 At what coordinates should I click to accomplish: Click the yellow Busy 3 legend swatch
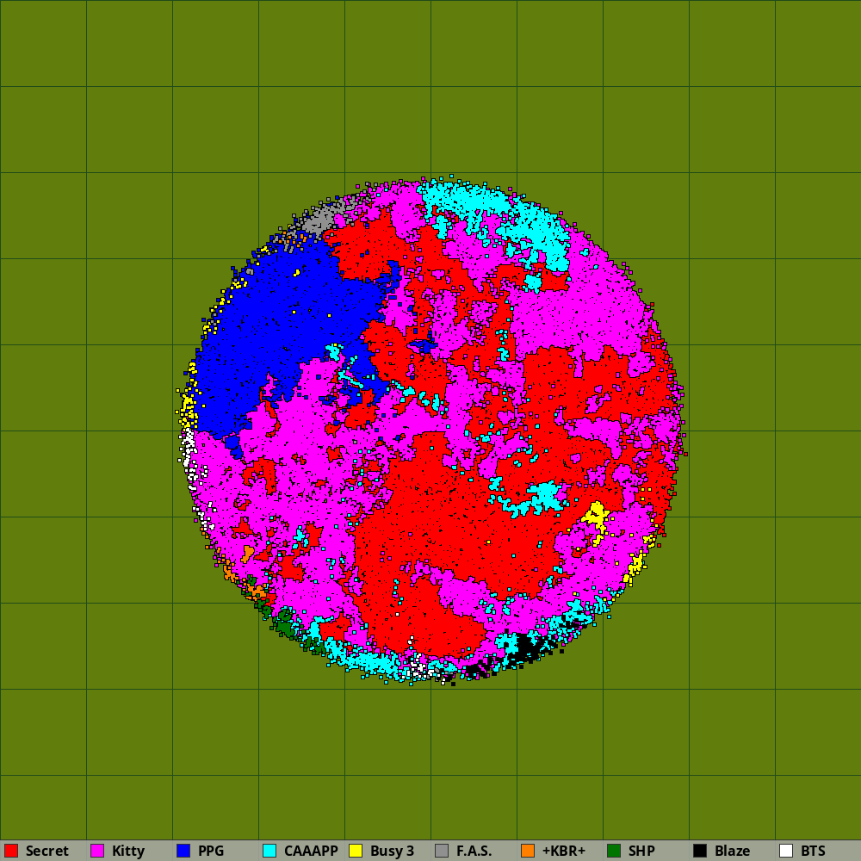[x=356, y=851]
